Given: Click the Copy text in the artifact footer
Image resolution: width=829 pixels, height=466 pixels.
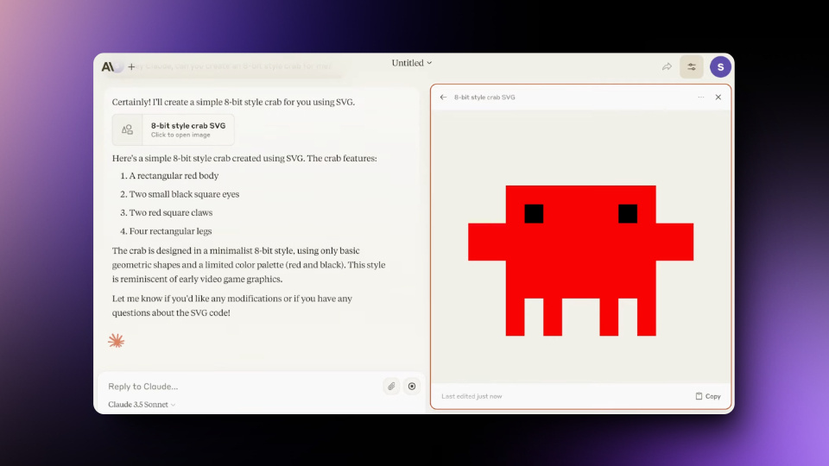Looking at the screenshot, I should [x=713, y=396].
